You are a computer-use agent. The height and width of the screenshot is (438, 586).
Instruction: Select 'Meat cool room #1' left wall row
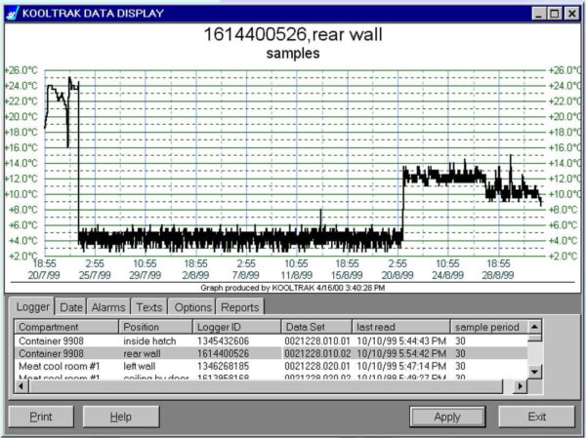coord(272,366)
